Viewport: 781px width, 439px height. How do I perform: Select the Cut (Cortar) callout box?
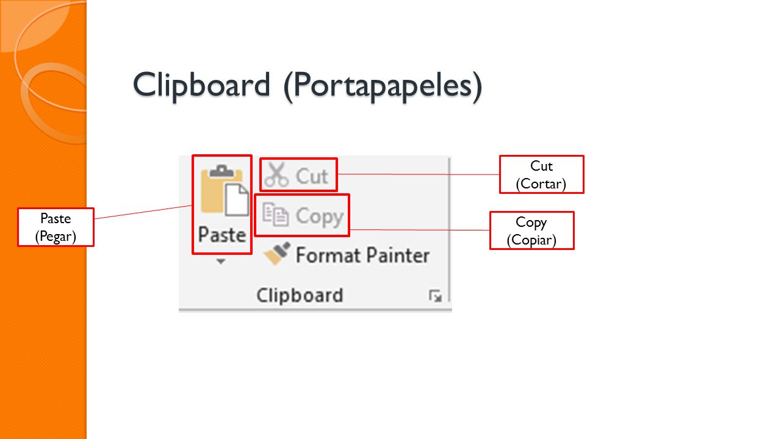(541, 174)
